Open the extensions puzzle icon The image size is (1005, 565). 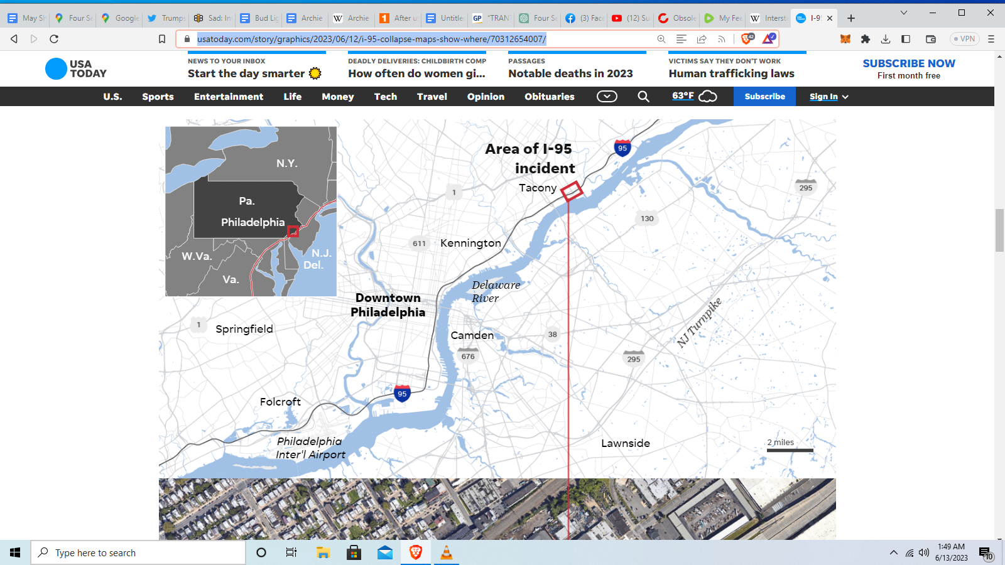866,39
